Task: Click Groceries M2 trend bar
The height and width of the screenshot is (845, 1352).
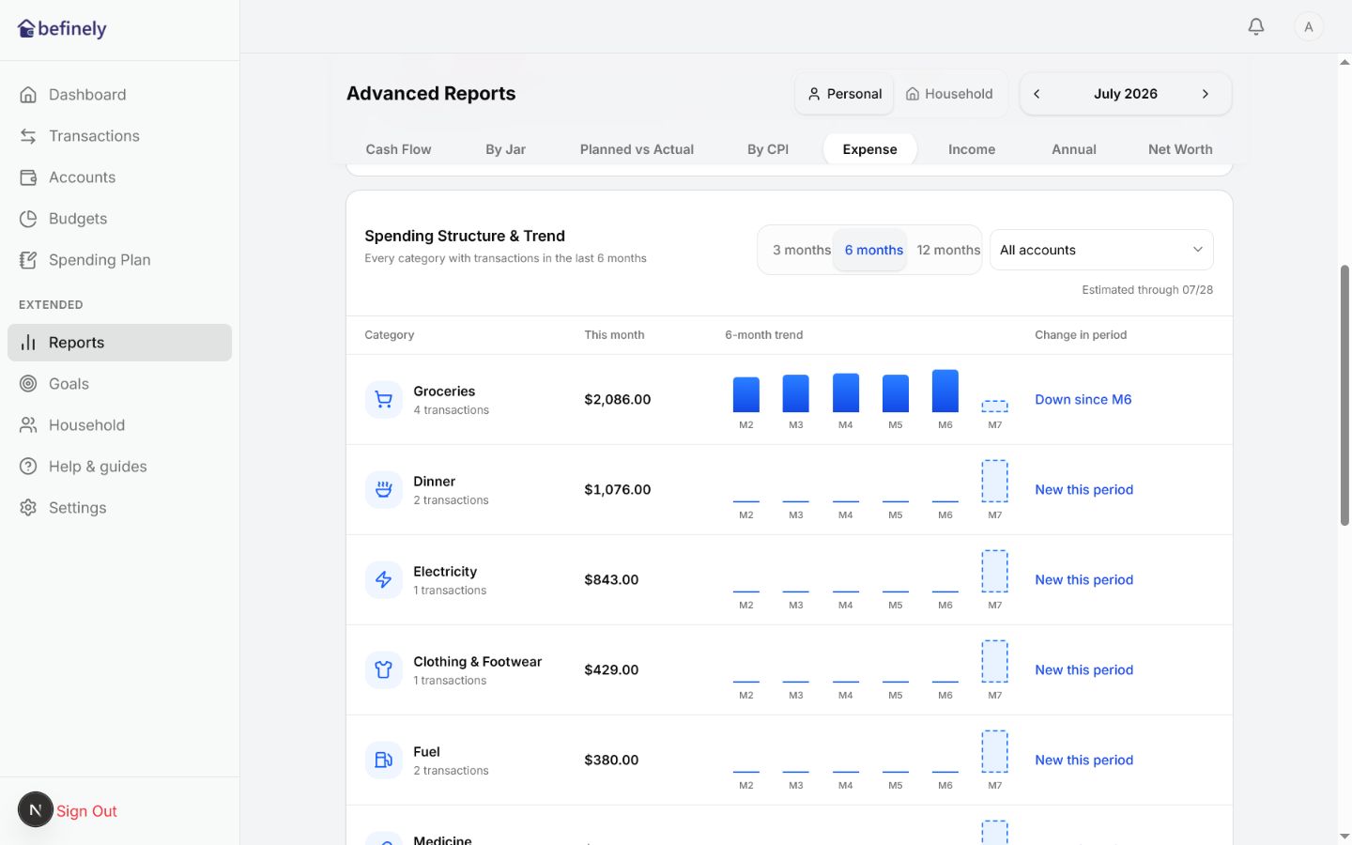Action: pos(745,394)
